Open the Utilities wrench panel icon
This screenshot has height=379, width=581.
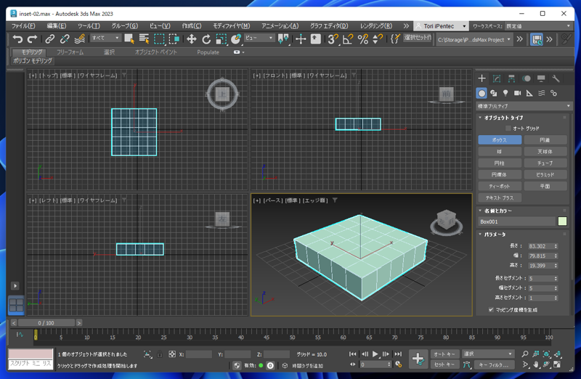pyautogui.click(x=556, y=78)
